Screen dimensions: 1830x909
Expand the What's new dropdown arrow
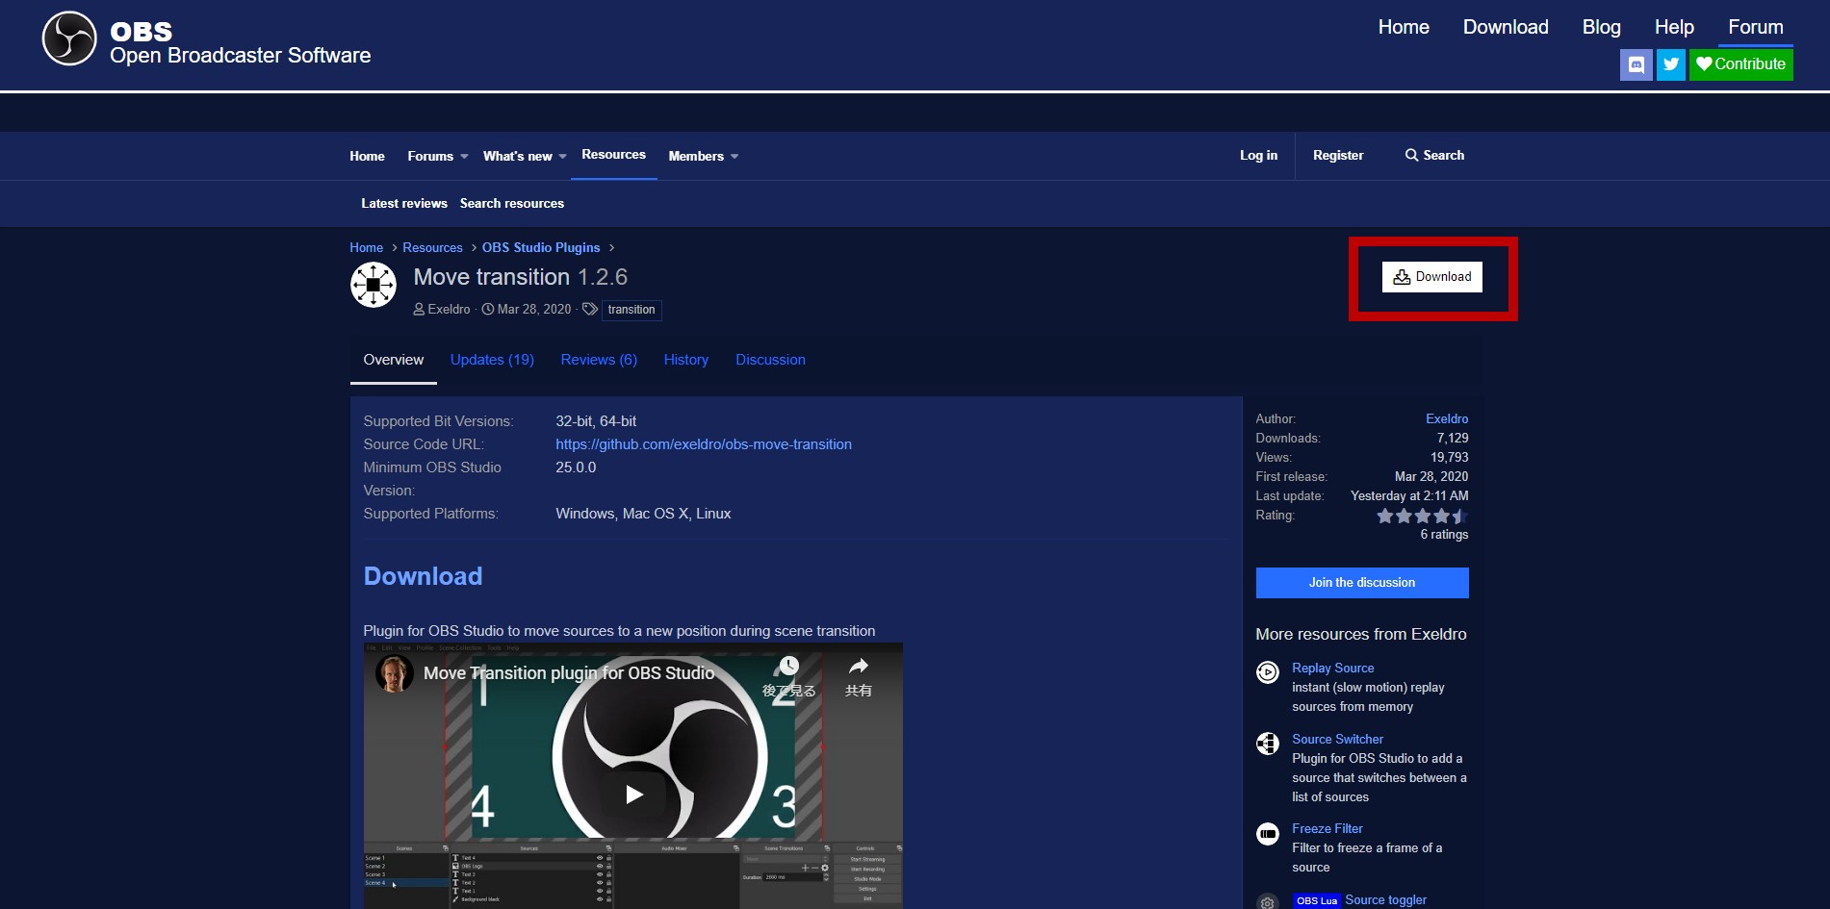coord(563,157)
